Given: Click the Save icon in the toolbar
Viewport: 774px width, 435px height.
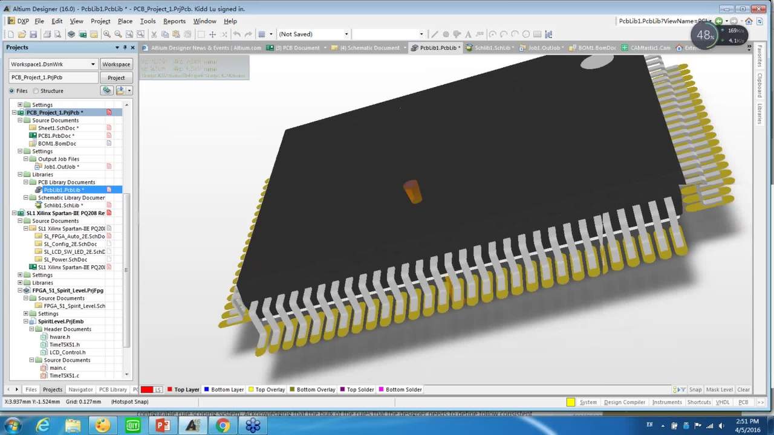Looking at the screenshot, I should pos(33,34).
